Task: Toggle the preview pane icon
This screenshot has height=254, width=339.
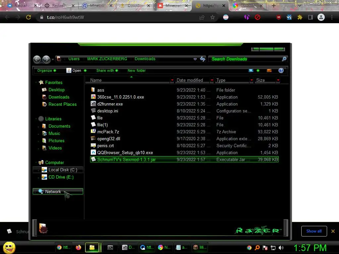Action: click(x=269, y=70)
